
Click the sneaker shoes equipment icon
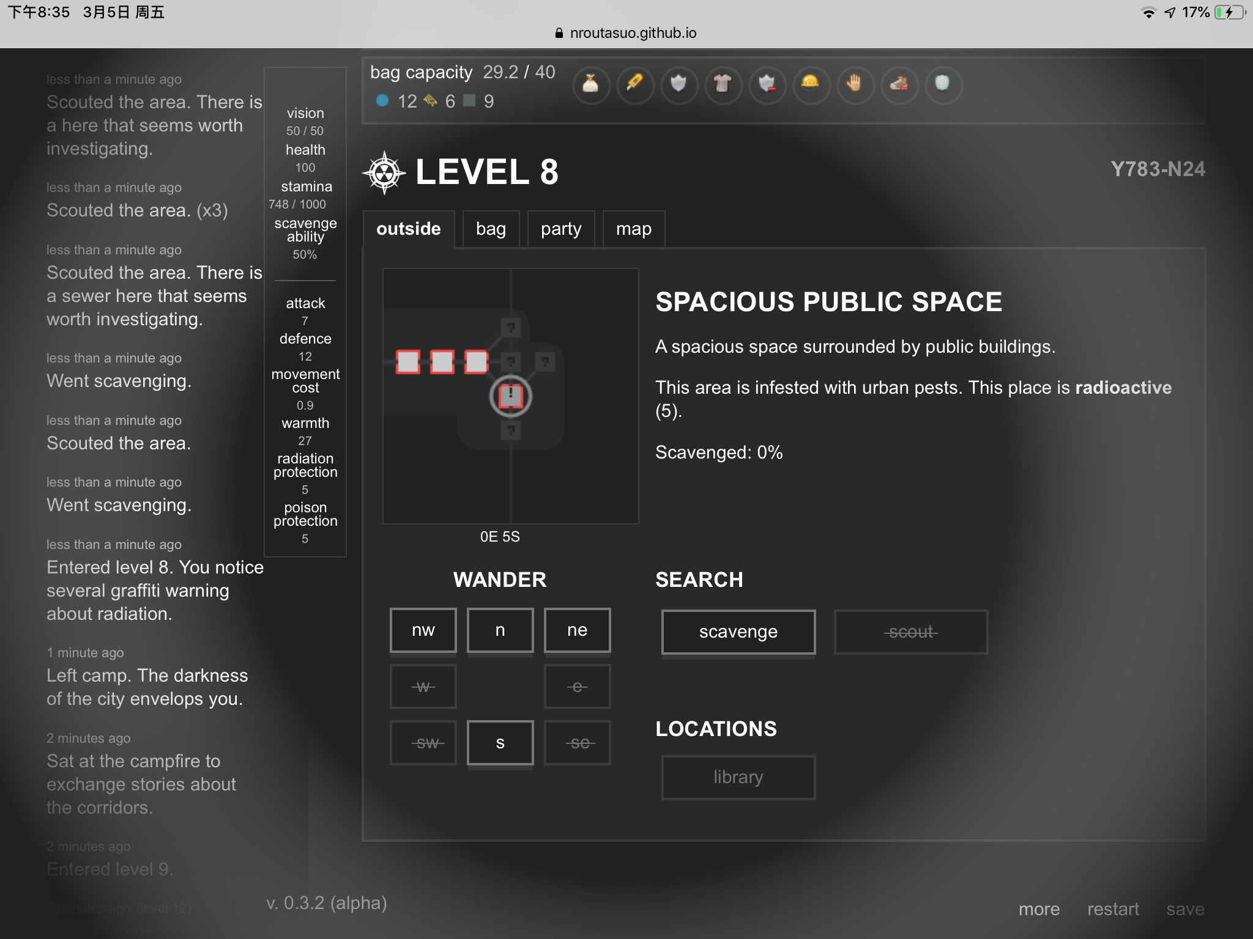click(x=899, y=84)
